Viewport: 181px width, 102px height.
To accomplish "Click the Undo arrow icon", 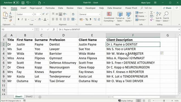I will tap(28, 3).
